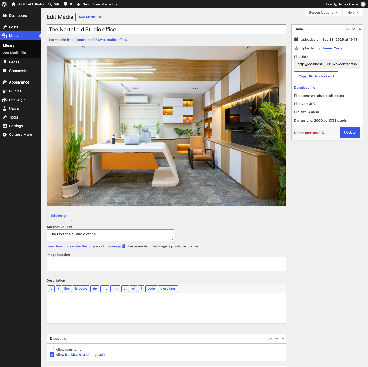Click the Collapse Menu arrow icon
The image size is (368, 367).
(5, 135)
